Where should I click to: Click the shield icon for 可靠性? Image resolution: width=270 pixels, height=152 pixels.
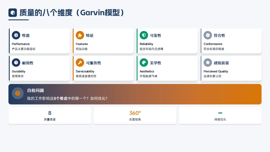[144, 35]
